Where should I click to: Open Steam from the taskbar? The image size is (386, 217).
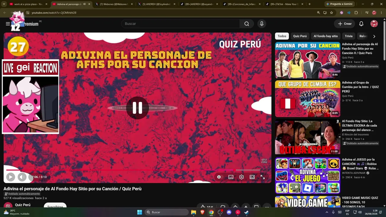246,212
